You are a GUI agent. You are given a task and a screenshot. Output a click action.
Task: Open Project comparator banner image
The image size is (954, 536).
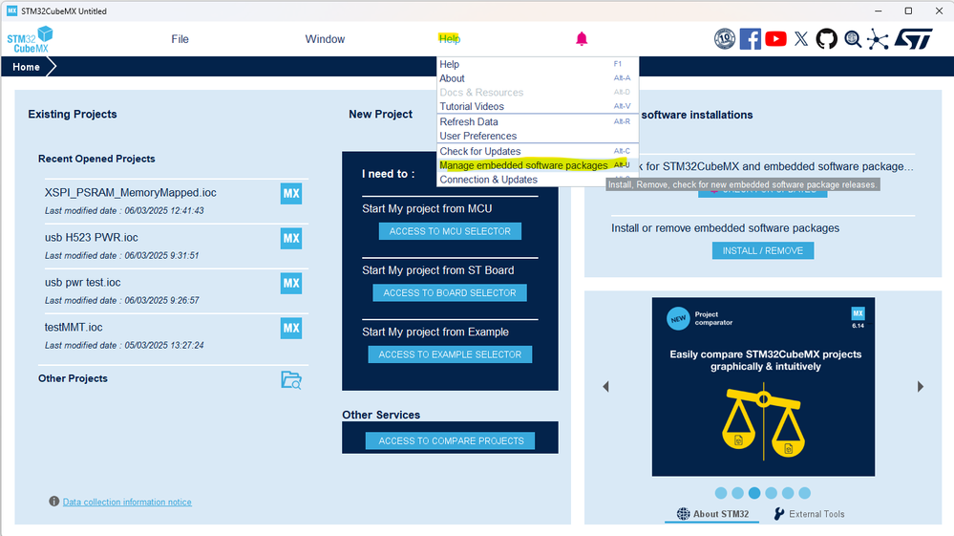coord(764,387)
